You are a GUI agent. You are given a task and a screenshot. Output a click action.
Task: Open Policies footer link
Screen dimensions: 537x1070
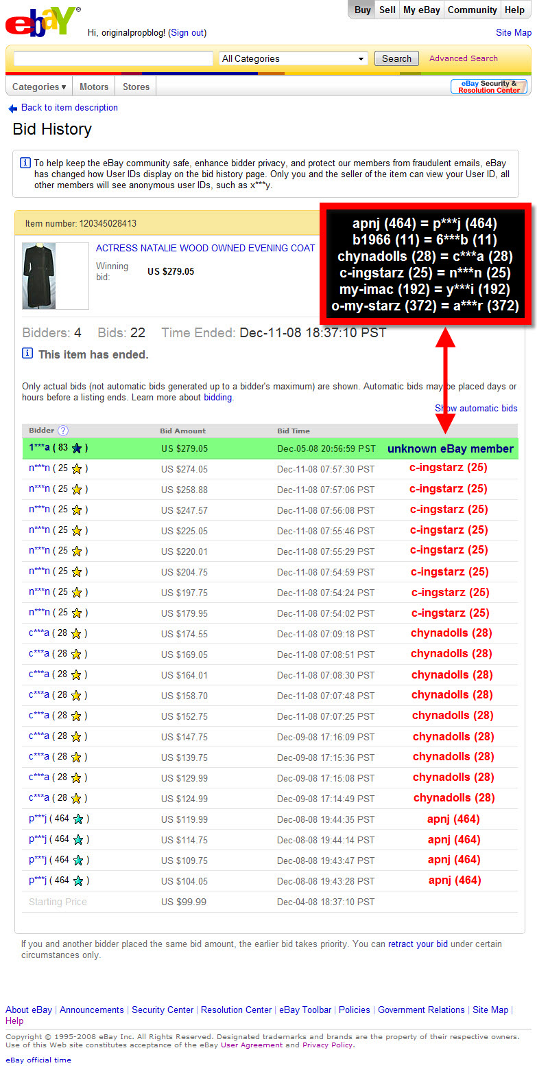click(x=355, y=1010)
